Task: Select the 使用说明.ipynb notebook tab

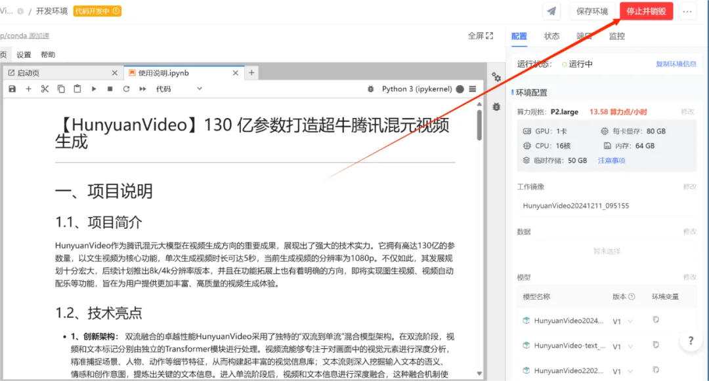Action: (184, 73)
